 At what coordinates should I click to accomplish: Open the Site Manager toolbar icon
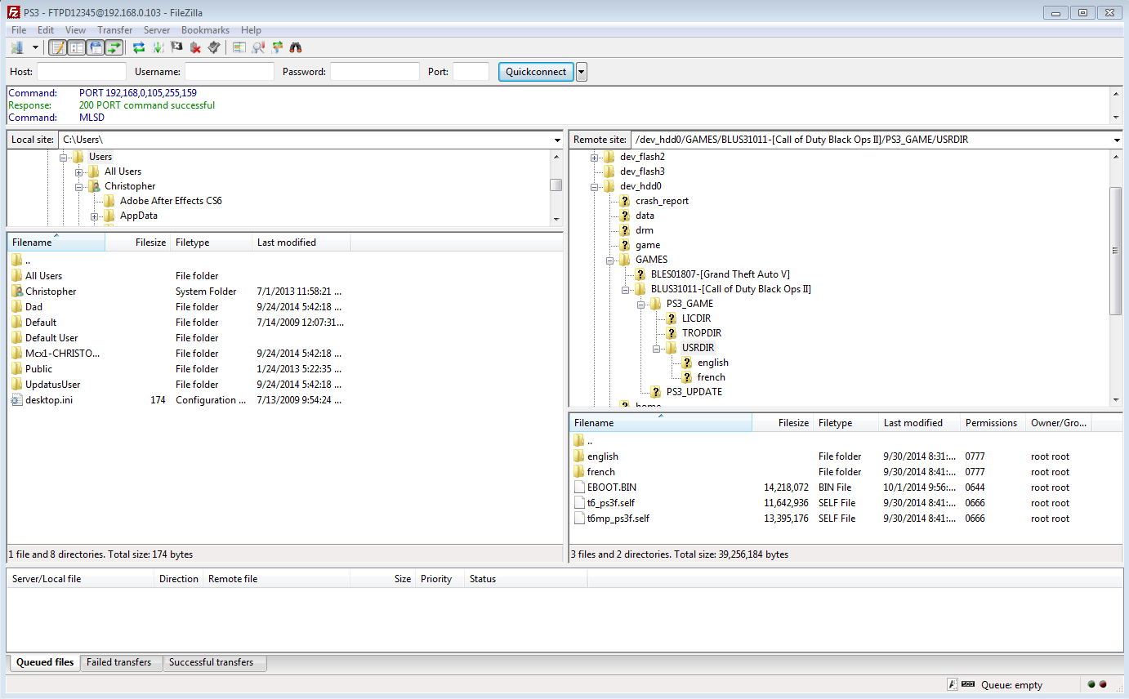coord(17,47)
